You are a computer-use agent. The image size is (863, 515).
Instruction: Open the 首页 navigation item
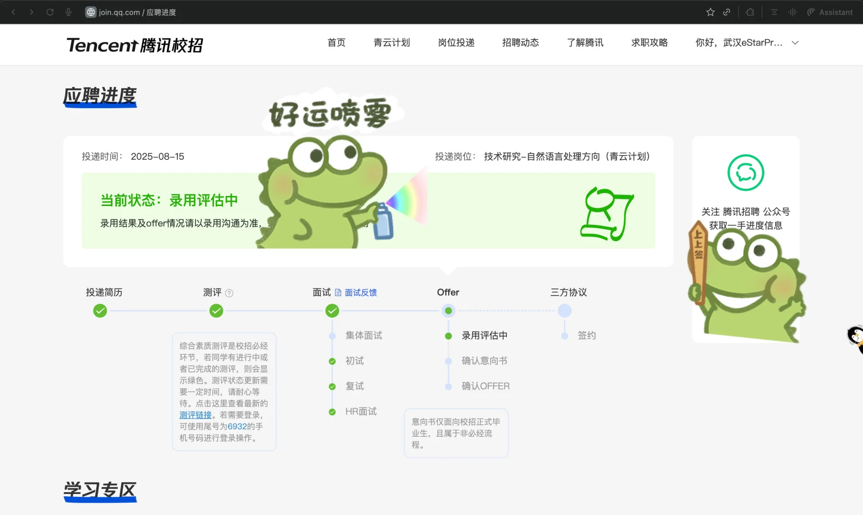(x=336, y=42)
